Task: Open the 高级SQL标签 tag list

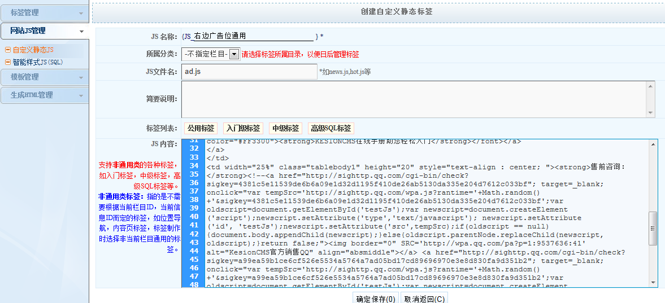Action: [331, 129]
